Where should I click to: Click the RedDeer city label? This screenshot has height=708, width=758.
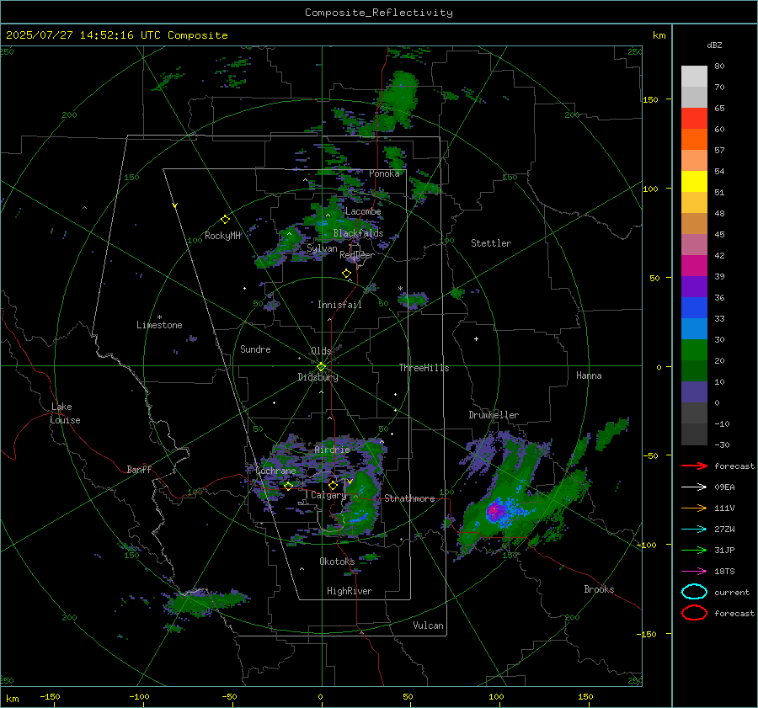(357, 255)
